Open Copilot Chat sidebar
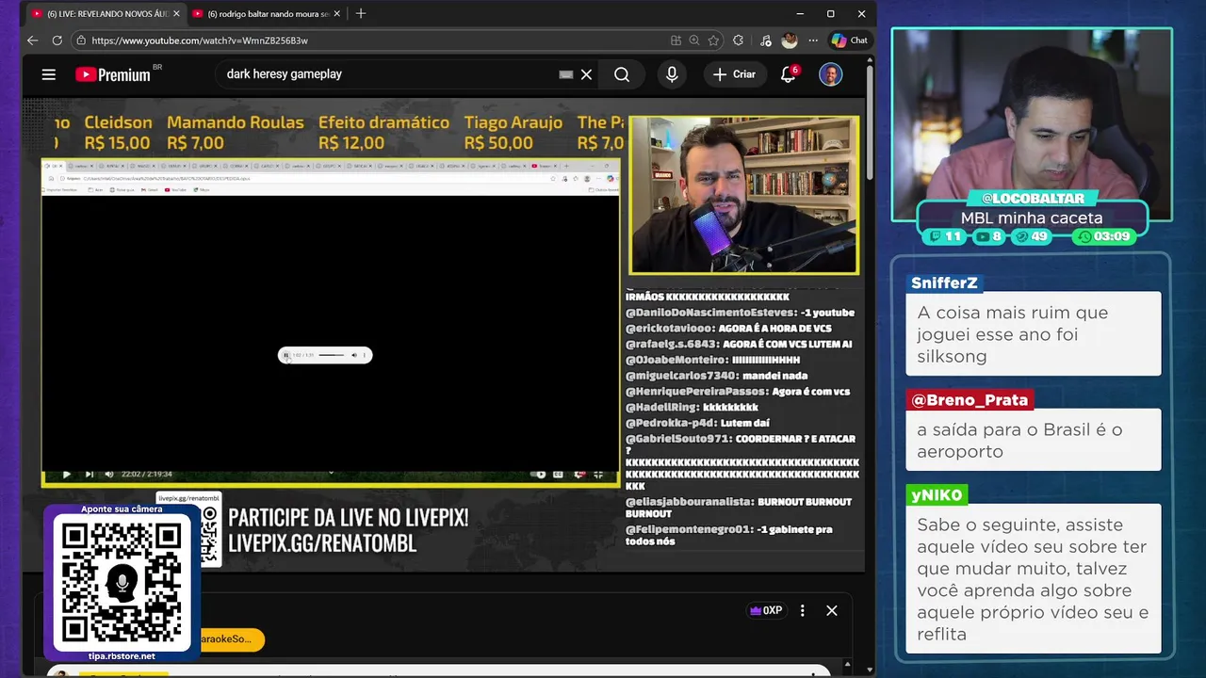This screenshot has width=1206, height=678. click(x=849, y=40)
